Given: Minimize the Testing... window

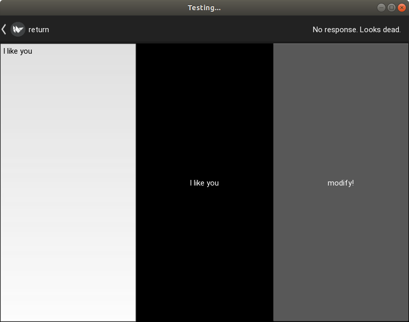Looking at the screenshot, I should (x=381, y=8).
